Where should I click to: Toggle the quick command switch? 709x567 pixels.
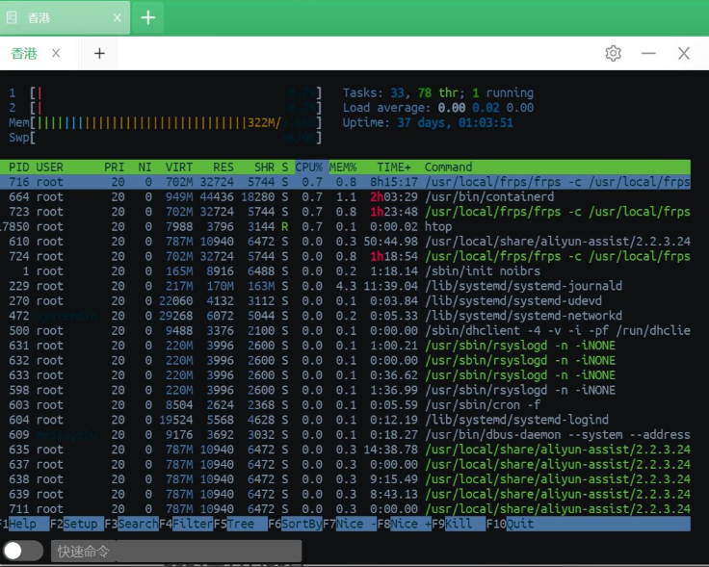click(x=22, y=551)
